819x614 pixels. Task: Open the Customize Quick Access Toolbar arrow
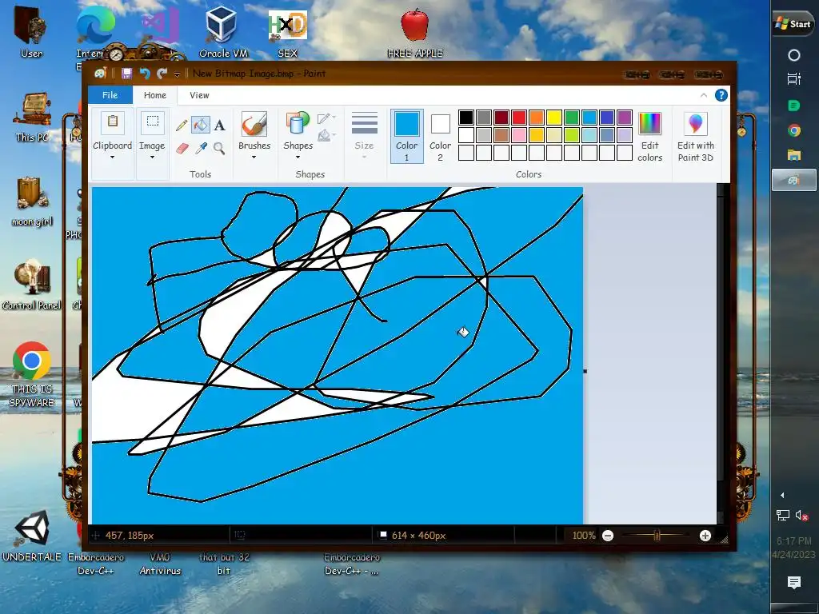pyautogui.click(x=177, y=74)
